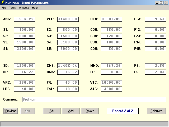Click the MMD: label
This screenshot has width=169, height=127.
(95, 66)
